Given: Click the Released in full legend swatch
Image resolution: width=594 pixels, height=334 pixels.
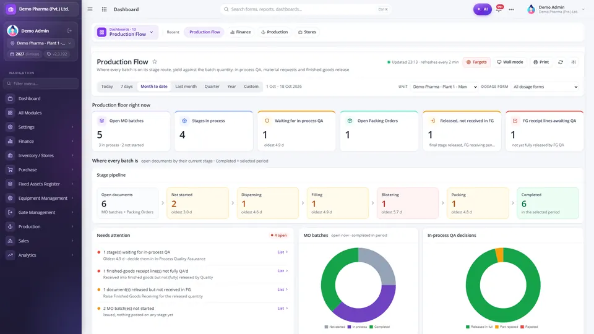Looking at the screenshot, I should (468, 327).
